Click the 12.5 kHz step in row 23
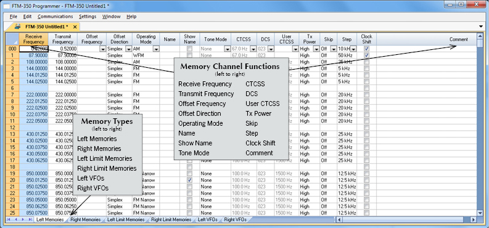Viewport: 489px width, 228px height. [347, 200]
